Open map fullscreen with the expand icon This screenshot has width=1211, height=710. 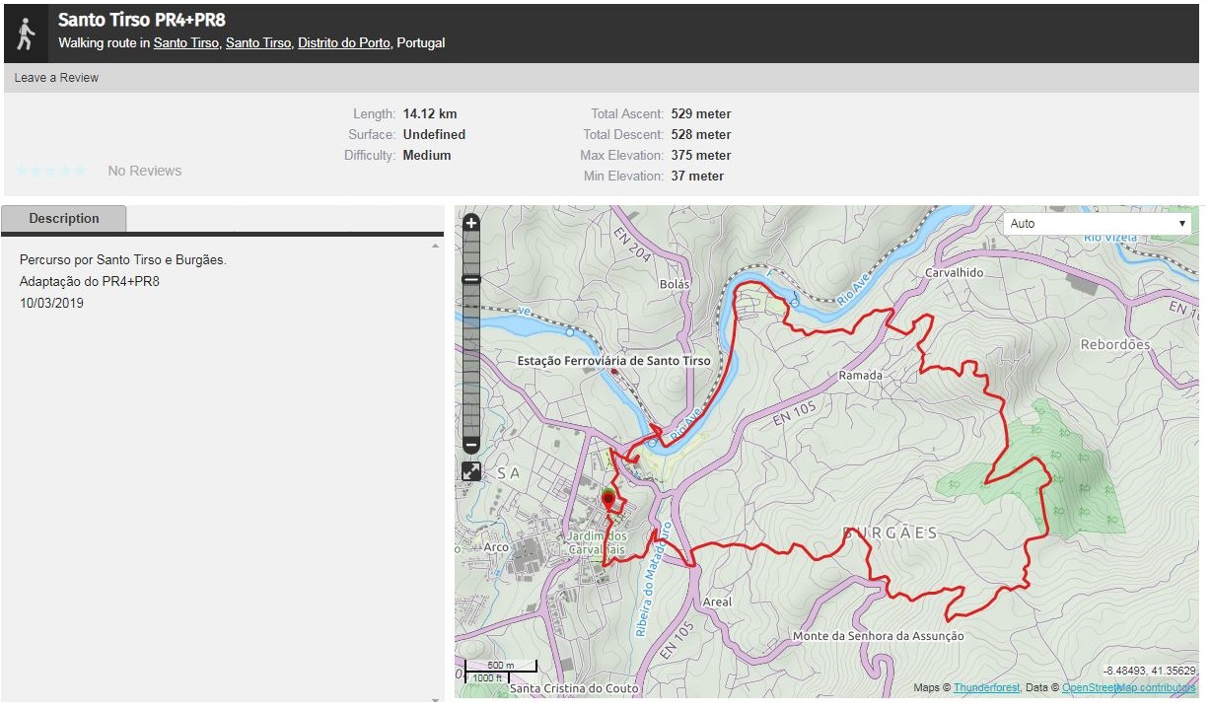click(x=471, y=471)
